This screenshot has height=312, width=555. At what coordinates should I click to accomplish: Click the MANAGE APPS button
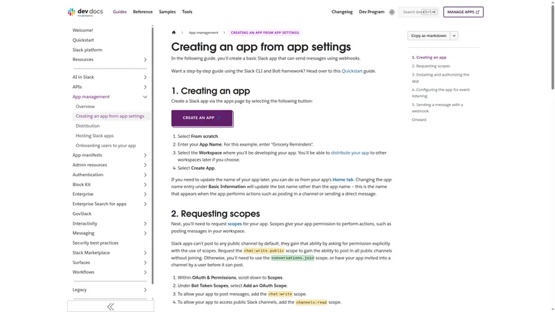point(463,12)
